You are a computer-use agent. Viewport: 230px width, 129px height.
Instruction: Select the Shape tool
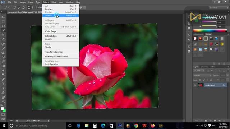[x=3, y=93]
